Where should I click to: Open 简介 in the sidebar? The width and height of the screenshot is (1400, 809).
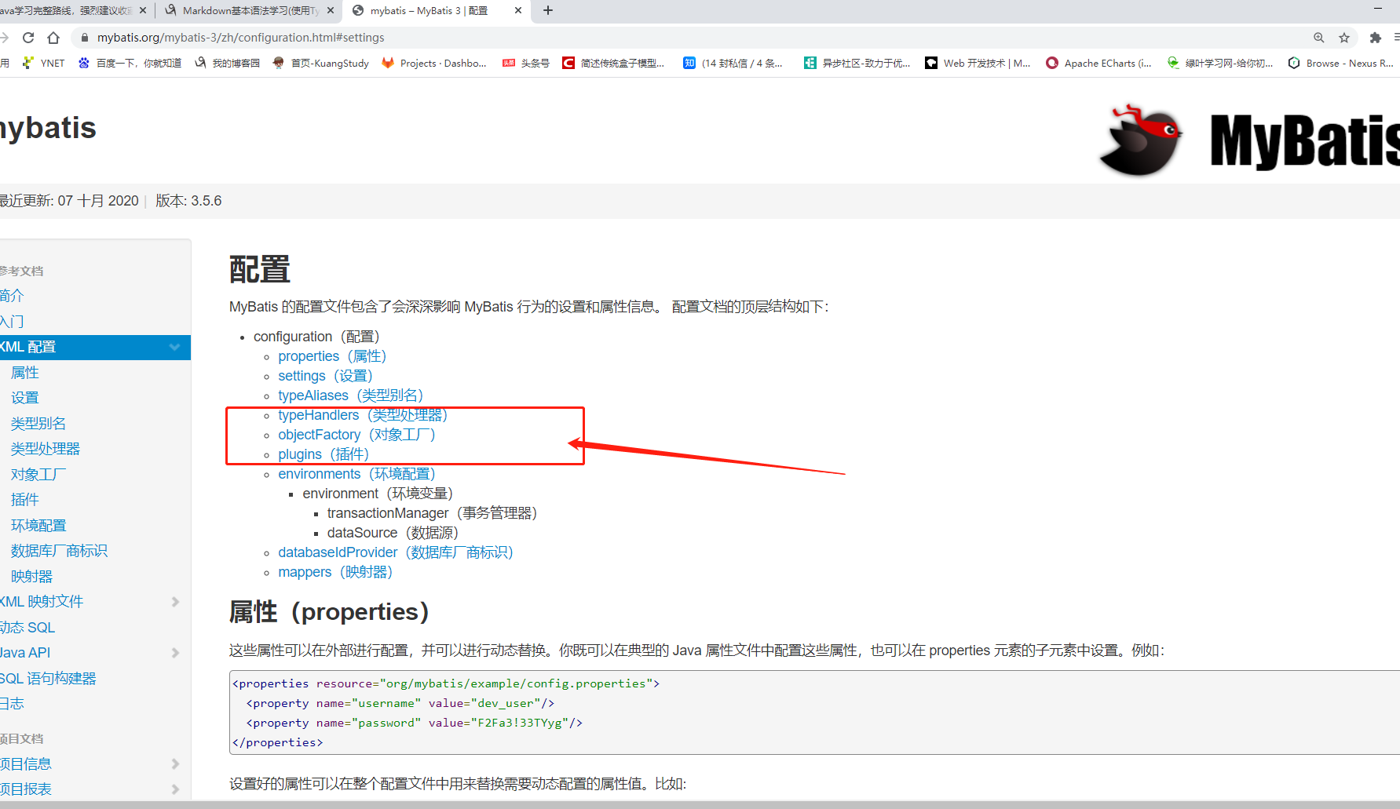point(12,296)
